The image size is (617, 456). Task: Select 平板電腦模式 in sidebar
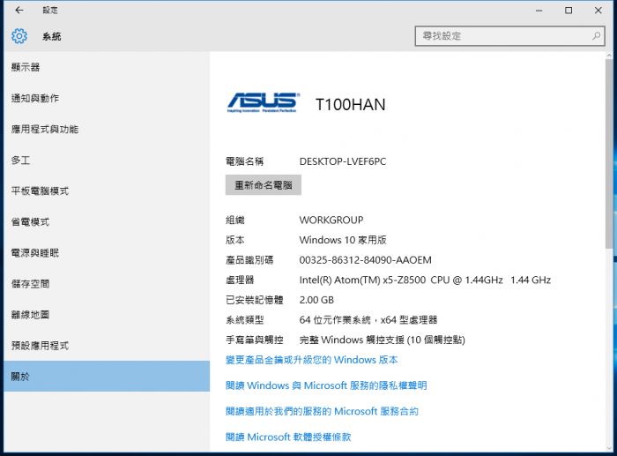click(107, 191)
